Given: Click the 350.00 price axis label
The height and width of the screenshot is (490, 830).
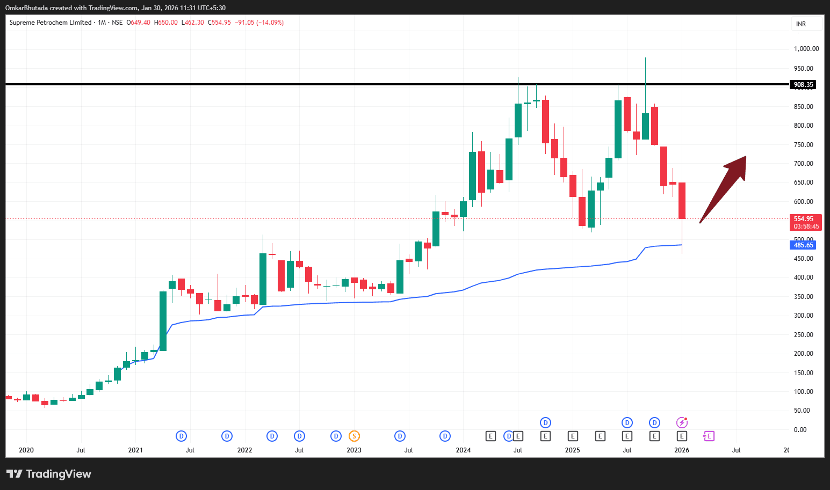Looking at the screenshot, I should [804, 297].
